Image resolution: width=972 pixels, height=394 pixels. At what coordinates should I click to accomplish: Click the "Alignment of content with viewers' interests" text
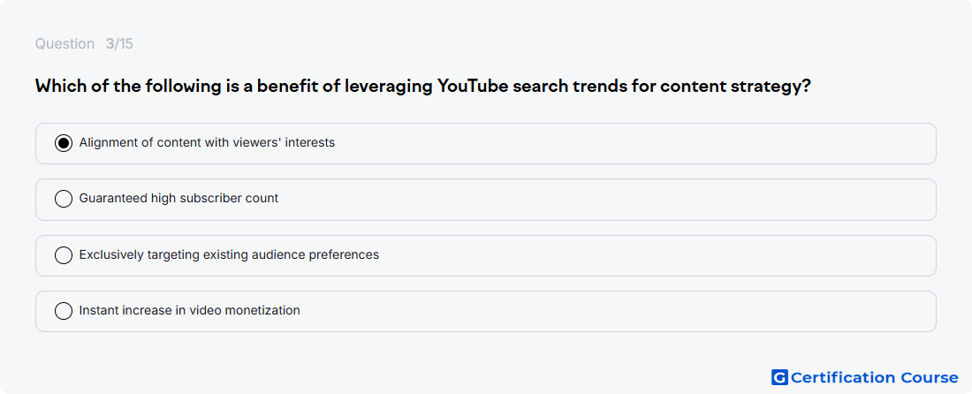click(207, 142)
